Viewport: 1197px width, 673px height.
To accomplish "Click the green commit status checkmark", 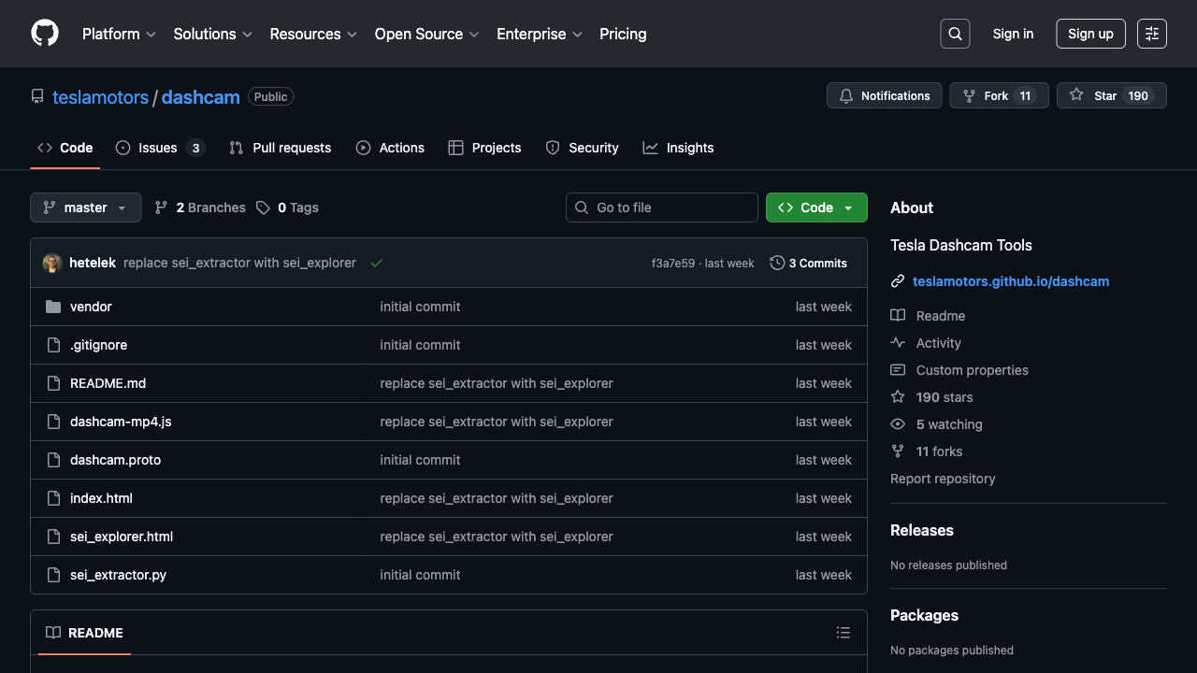I will (x=377, y=264).
